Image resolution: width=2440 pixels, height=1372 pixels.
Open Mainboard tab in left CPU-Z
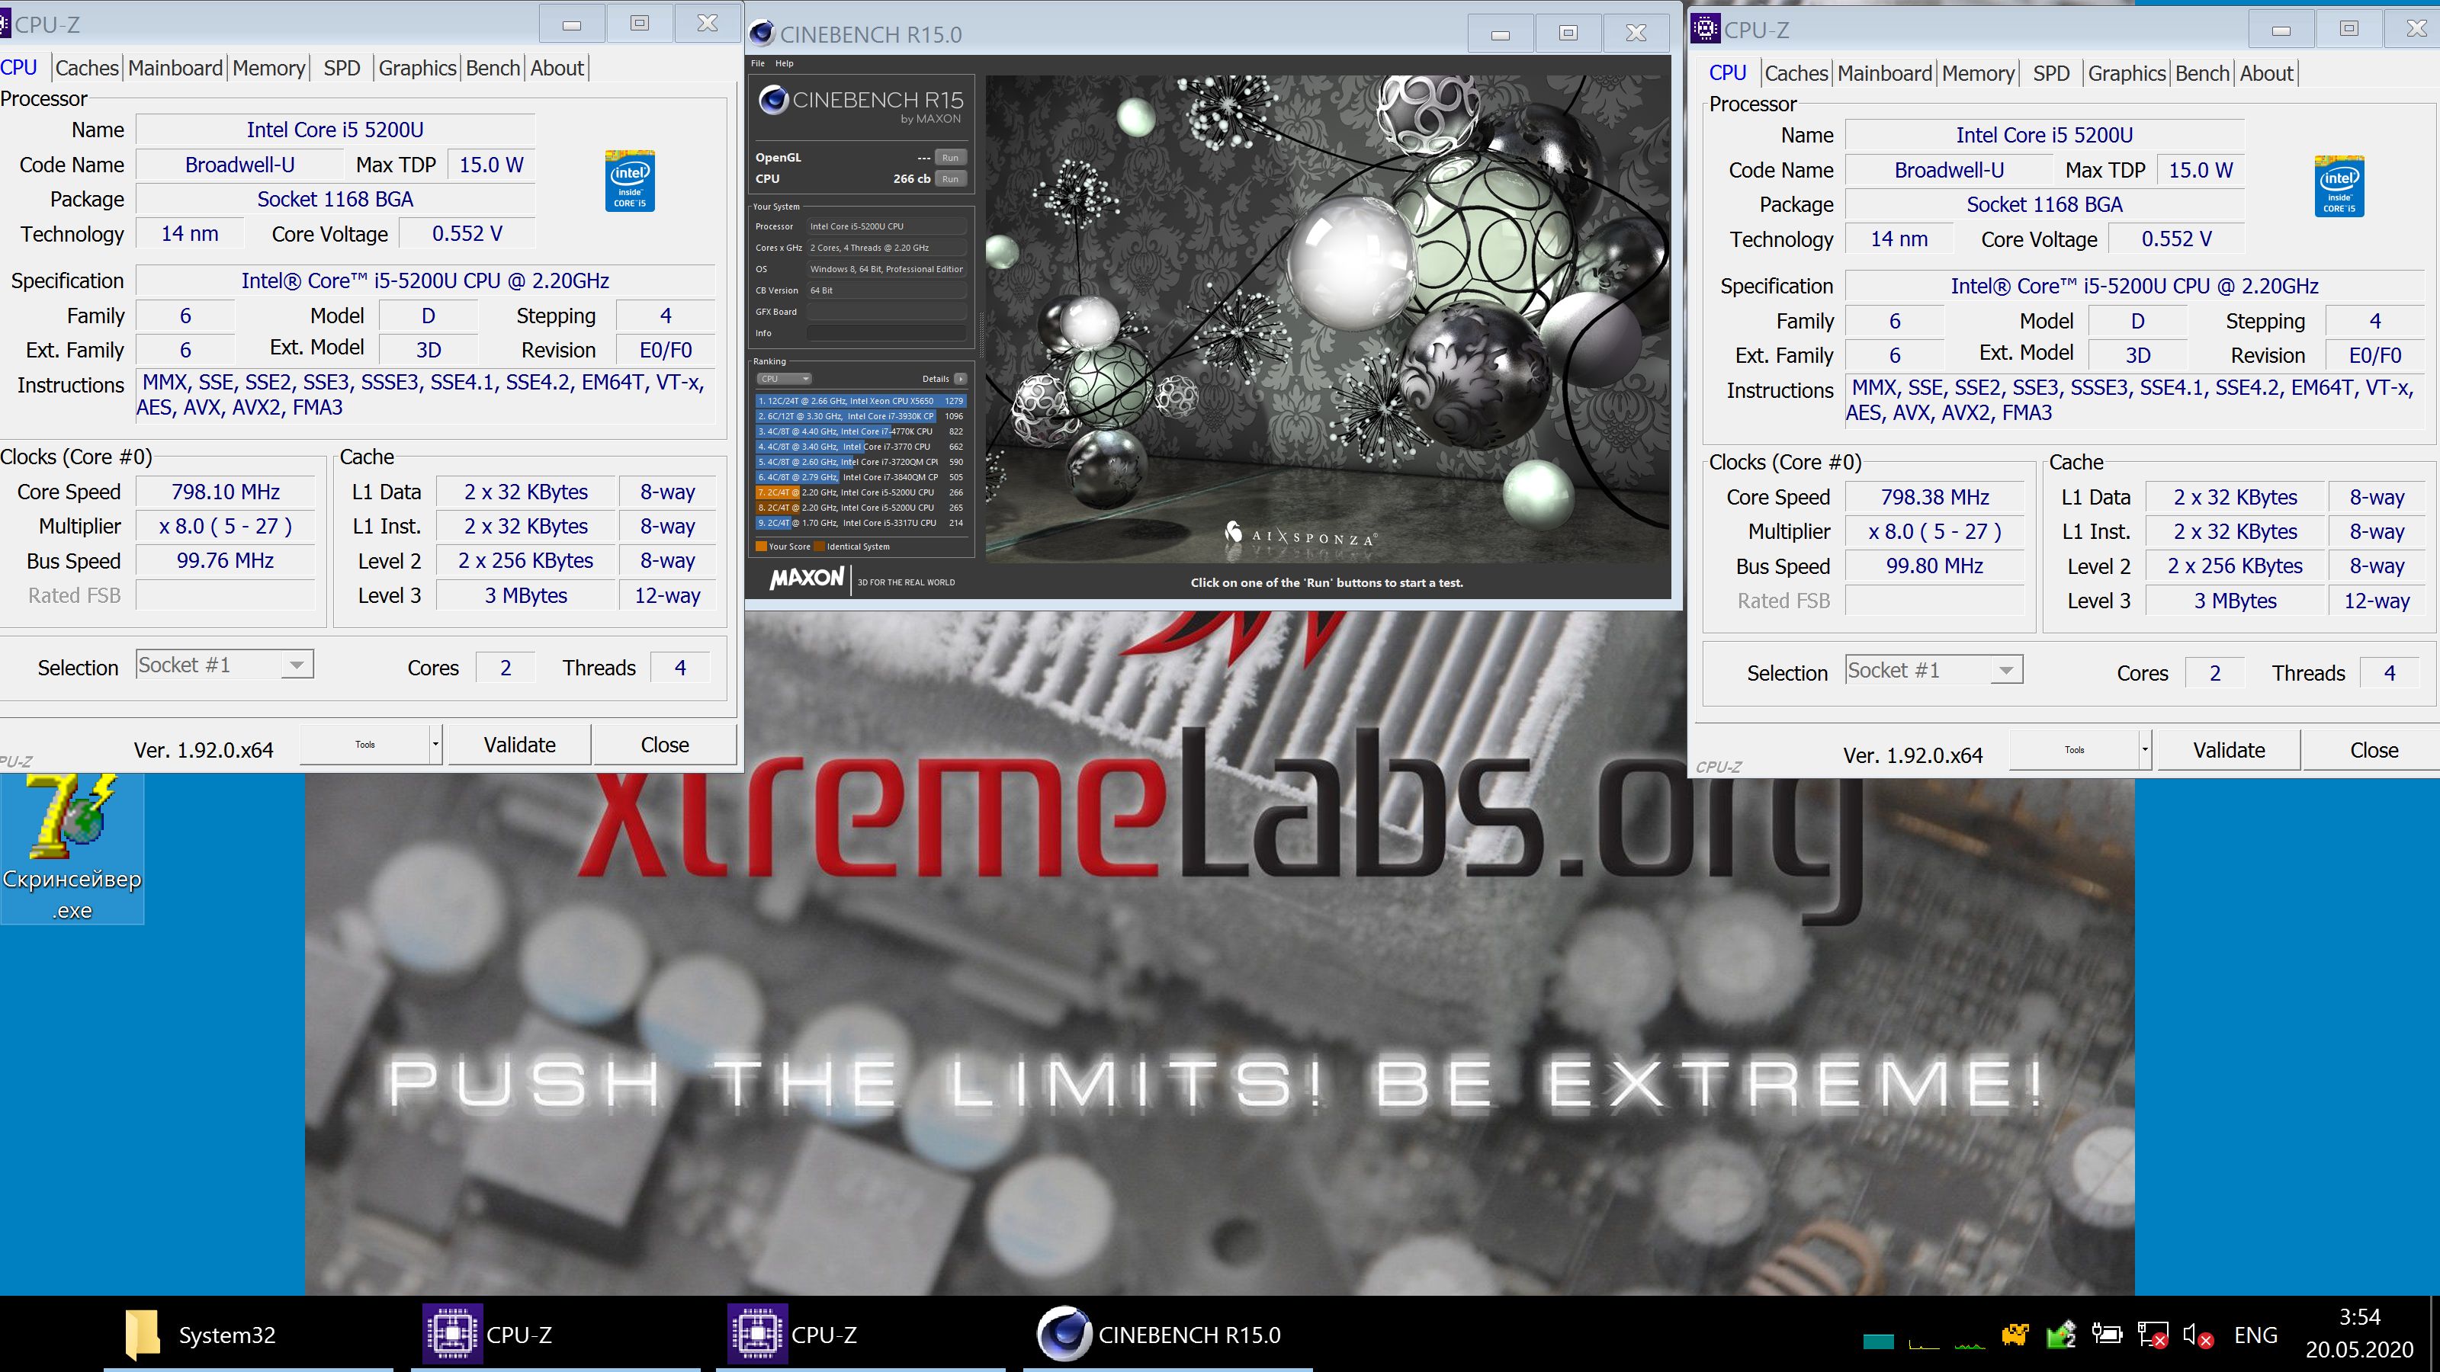click(x=175, y=68)
